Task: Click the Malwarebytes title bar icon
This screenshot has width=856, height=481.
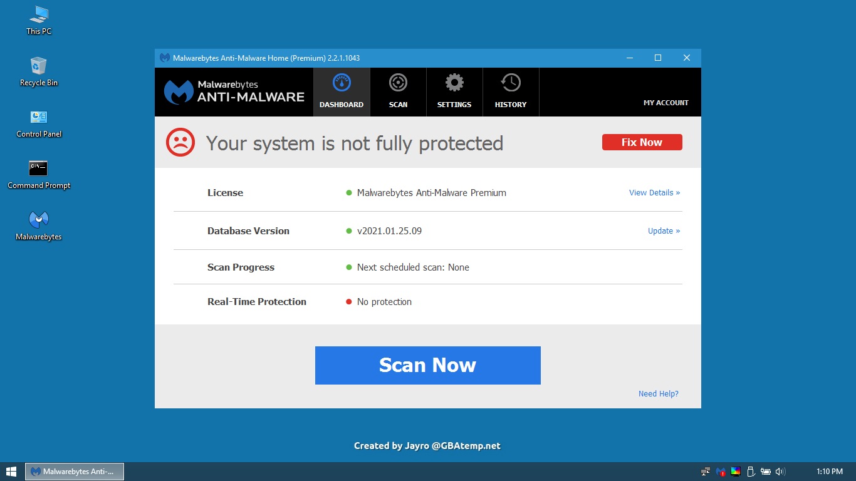Action: (x=165, y=58)
